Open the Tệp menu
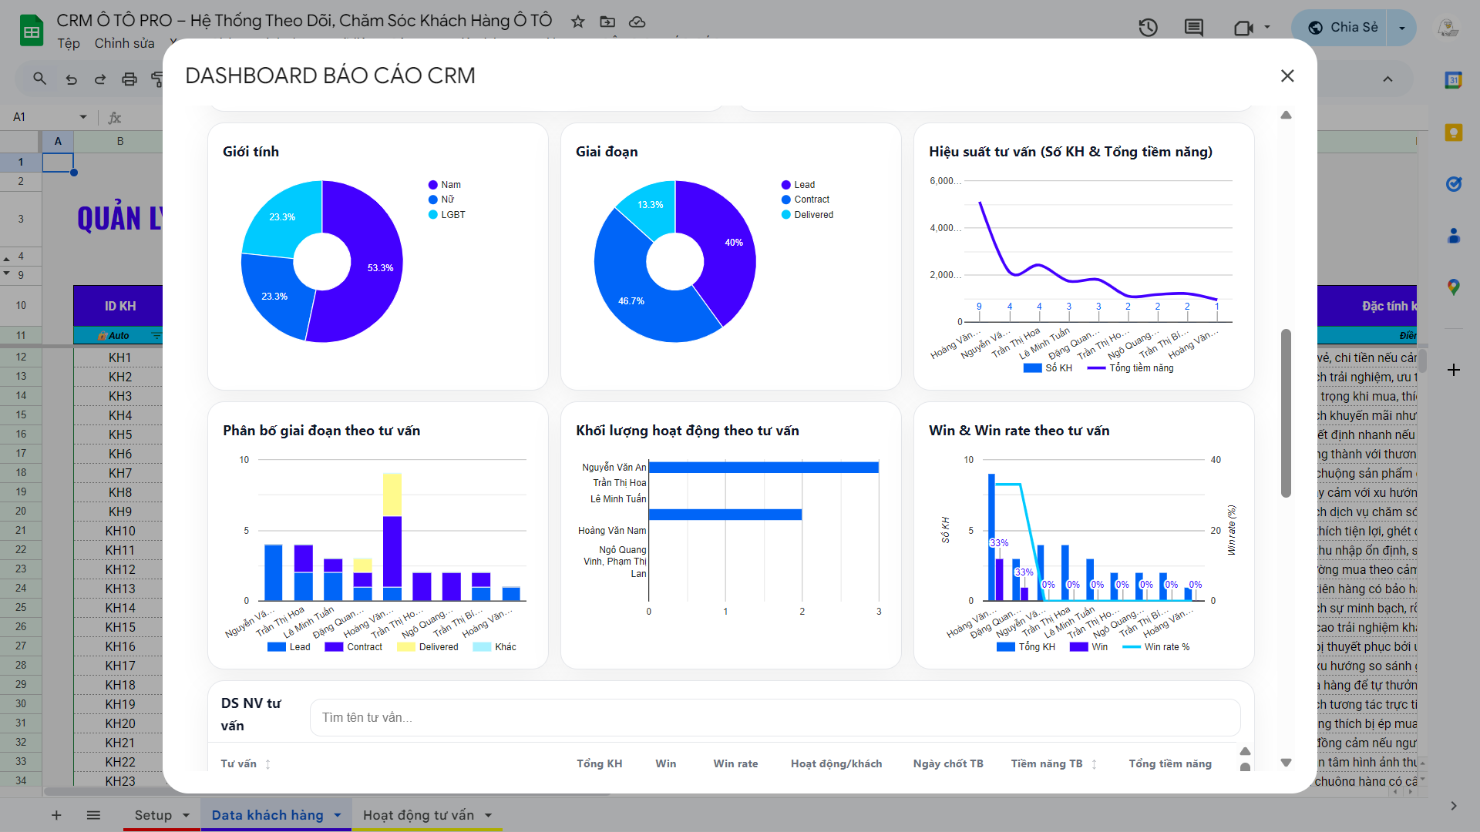The height and width of the screenshot is (832, 1480). (68, 43)
